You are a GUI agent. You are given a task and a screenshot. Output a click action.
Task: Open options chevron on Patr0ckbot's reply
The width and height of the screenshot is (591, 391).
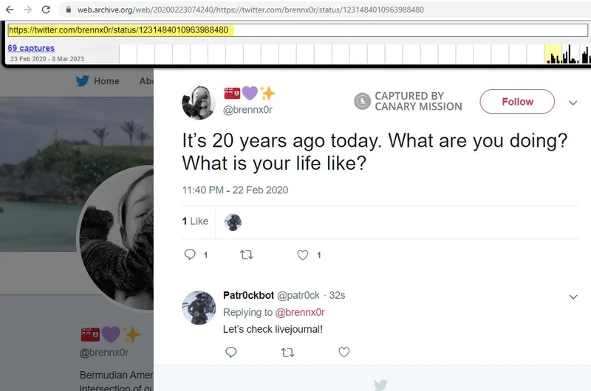[573, 297]
